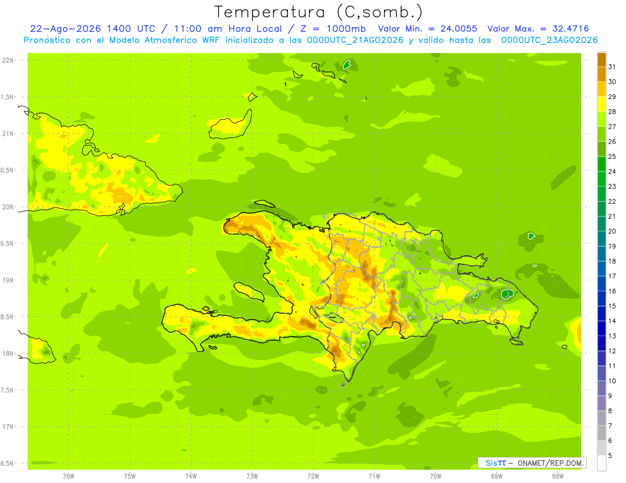Click the legend value "20"
The height and width of the screenshot is (483, 626).
tap(612, 231)
